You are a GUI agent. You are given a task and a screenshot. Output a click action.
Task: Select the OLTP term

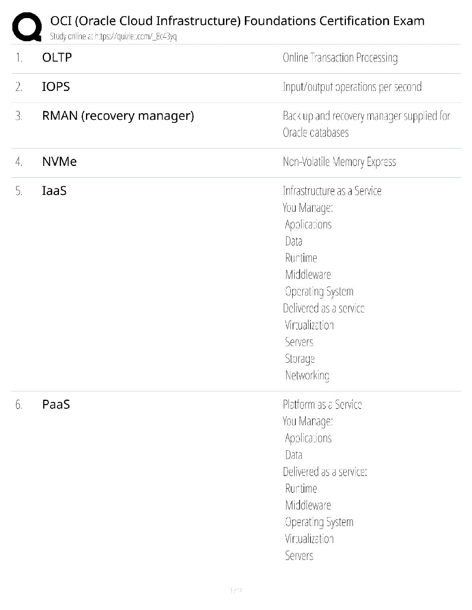[57, 57]
